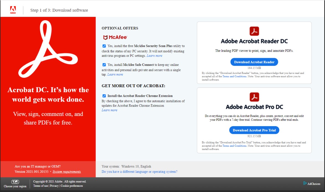
Task: Click Your system: Windows 10, English text
Action: (x=126, y=166)
